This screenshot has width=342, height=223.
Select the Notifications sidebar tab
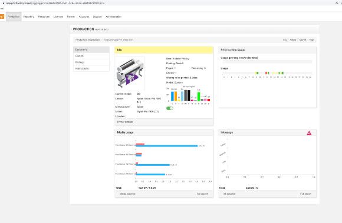pyautogui.click(x=91, y=68)
